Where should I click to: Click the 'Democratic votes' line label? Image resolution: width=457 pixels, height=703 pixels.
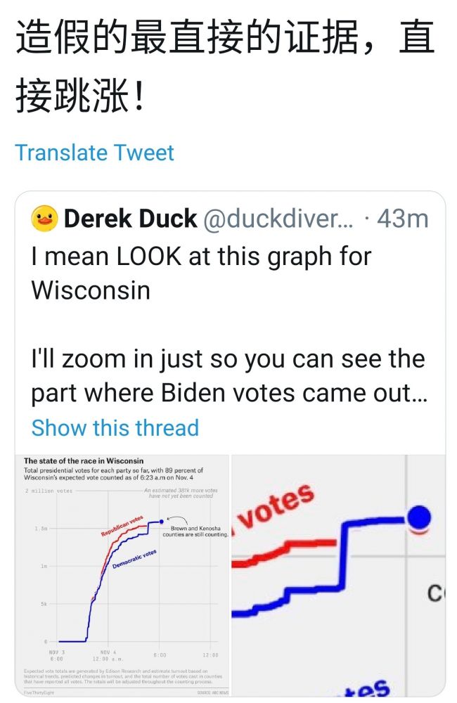point(134,559)
